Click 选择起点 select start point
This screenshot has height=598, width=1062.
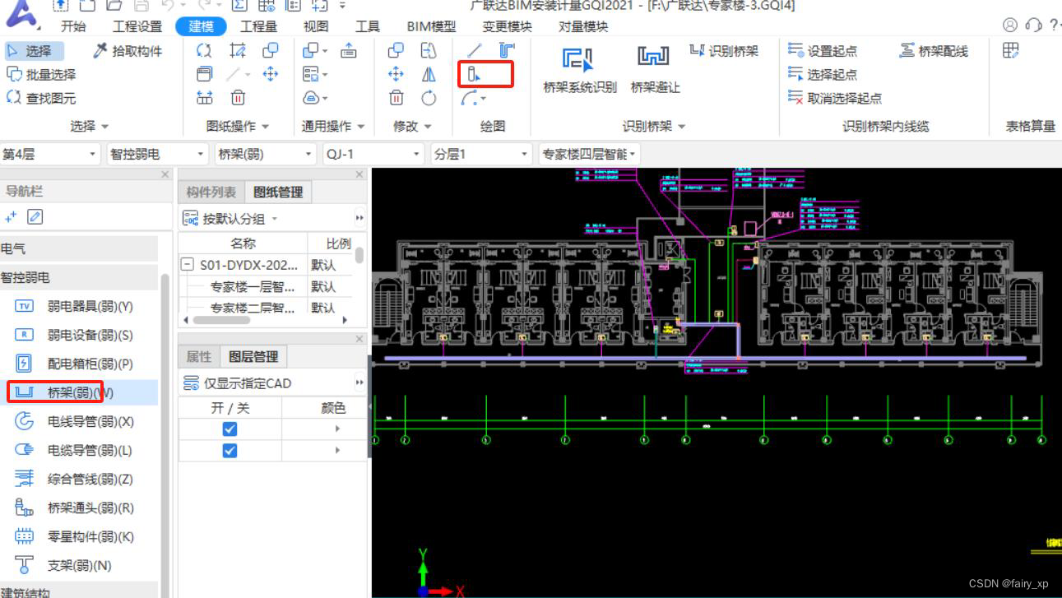coord(823,74)
